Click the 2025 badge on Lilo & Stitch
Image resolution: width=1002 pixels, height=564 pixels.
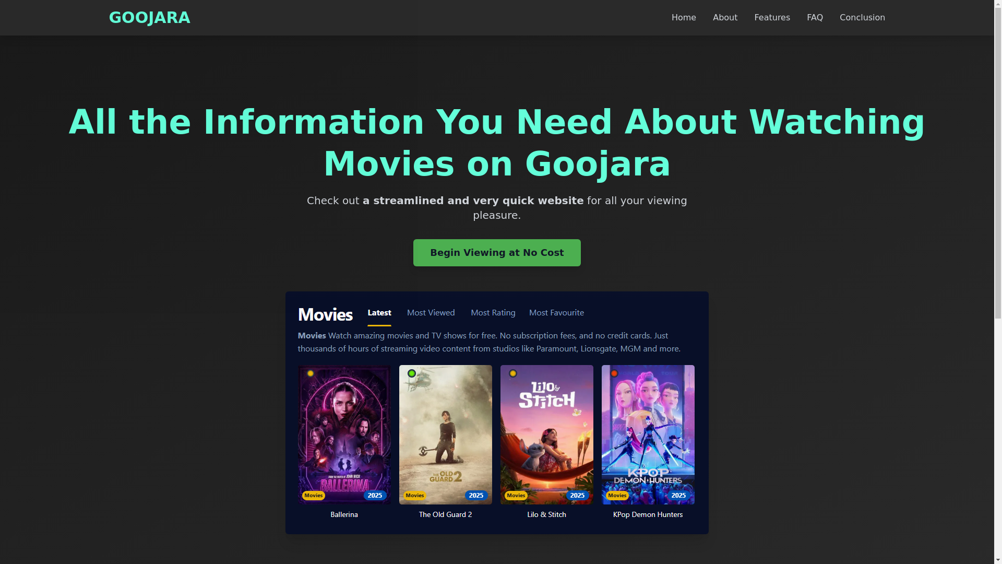(x=577, y=496)
